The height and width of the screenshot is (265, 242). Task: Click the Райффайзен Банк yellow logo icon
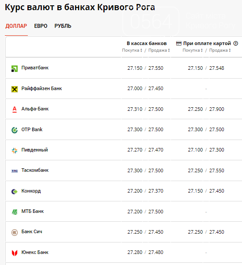pyautogui.click(x=15, y=89)
